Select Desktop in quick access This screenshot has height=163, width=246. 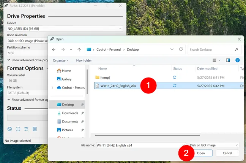click(x=67, y=104)
